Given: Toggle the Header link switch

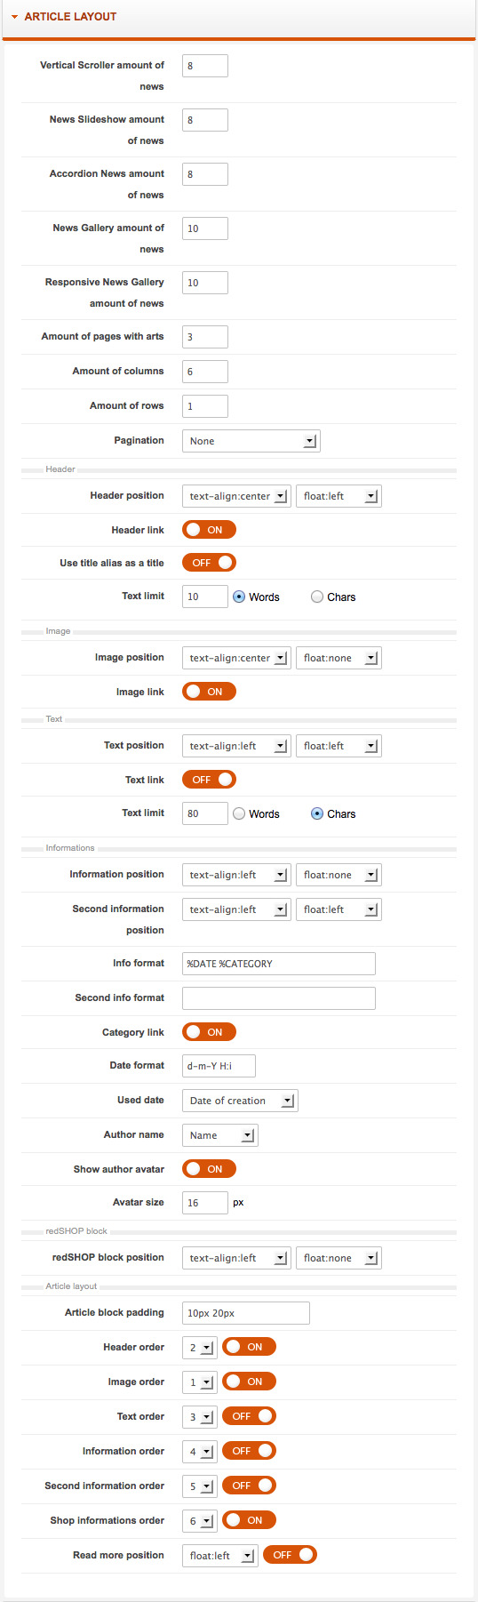Looking at the screenshot, I should pyautogui.click(x=209, y=530).
